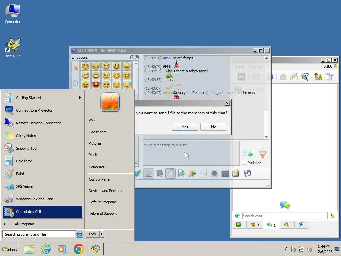This screenshot has width=341, height=256.
Task: Open the blue network tab in main window
Action: pos(301,224)
